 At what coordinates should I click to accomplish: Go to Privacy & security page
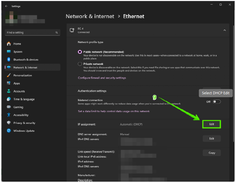[x=24, y=123]
